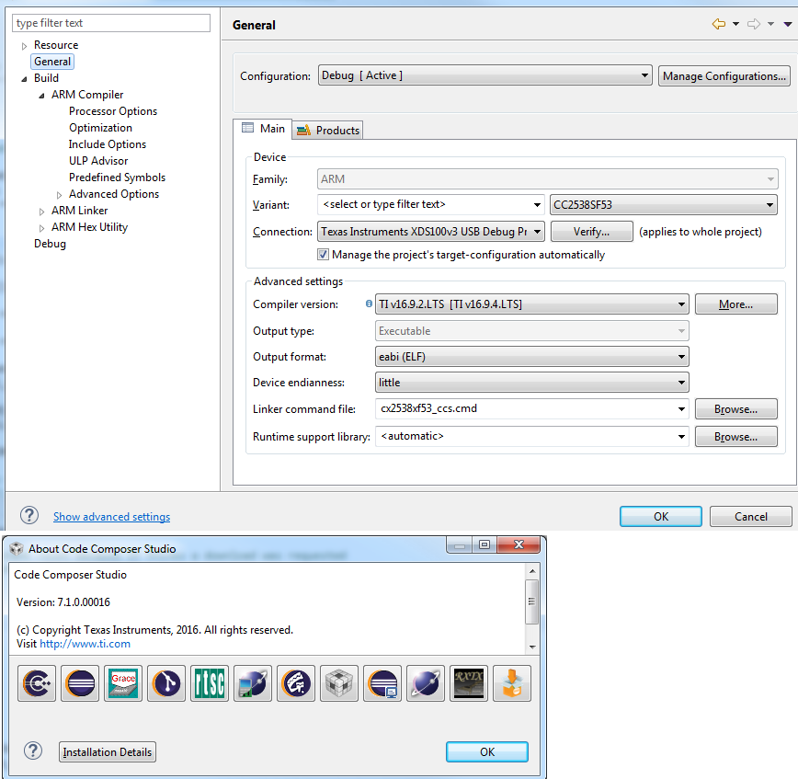Open back-history dropdown arrow

point(735,24)
